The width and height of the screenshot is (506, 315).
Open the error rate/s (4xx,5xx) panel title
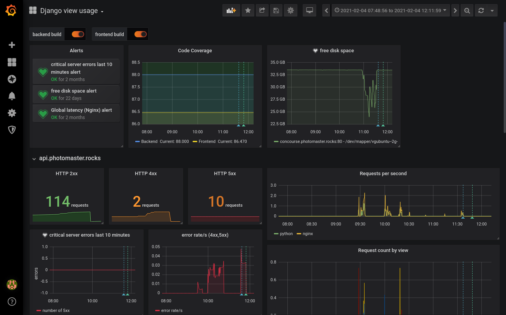click(x=205, y=235)
